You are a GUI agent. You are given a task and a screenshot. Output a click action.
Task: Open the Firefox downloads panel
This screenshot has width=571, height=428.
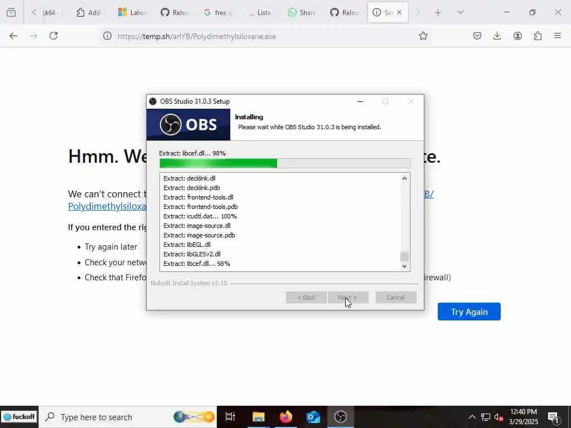click(x=497, y=36)
